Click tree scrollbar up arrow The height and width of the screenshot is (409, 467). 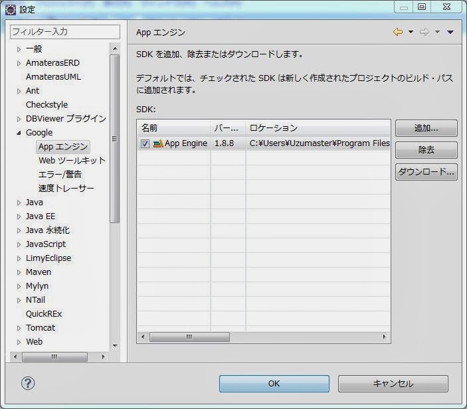[115, 48]
